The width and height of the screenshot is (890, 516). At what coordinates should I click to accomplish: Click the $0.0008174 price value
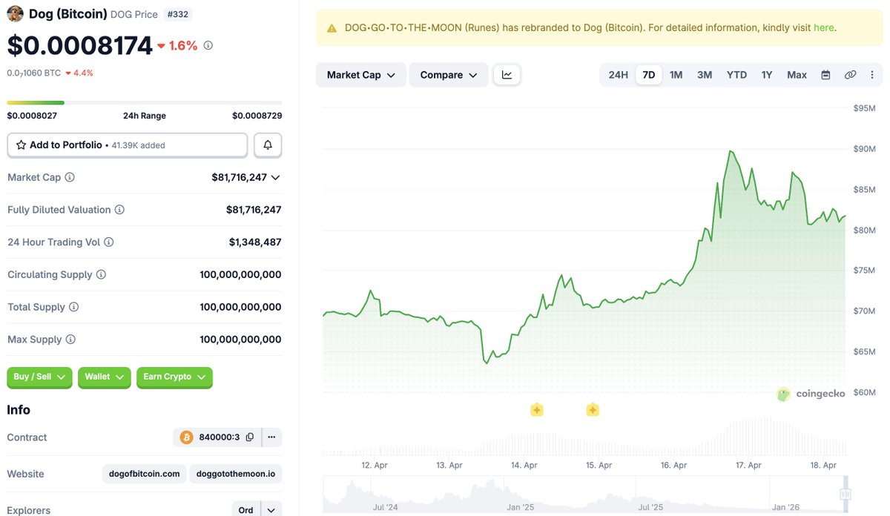click(x=80, y=45)
